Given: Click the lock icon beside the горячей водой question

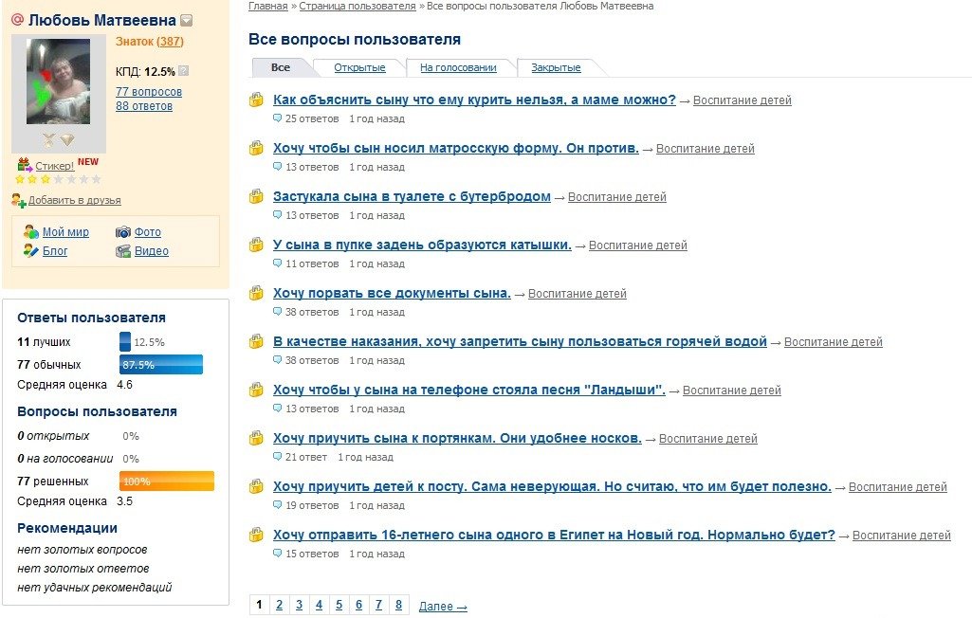Looking at the screenshot, I should coord(256,341).
